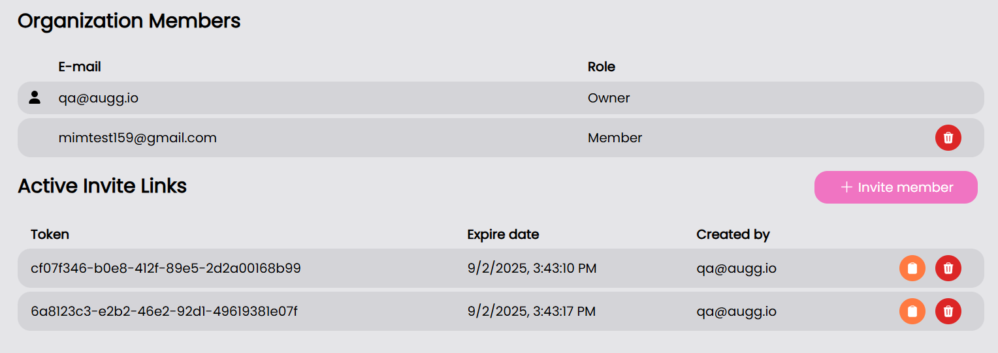Image resolution: width=998 pixels, height=353 pixels.
Task: Click the Member role label
Action: [615, 138]
